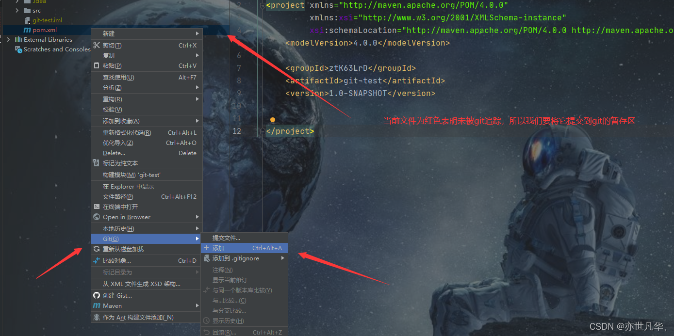Open the 分析(Z) submenu
Image resolution: width=674 pixels, height=336 pixels.
tap(147, 87)
